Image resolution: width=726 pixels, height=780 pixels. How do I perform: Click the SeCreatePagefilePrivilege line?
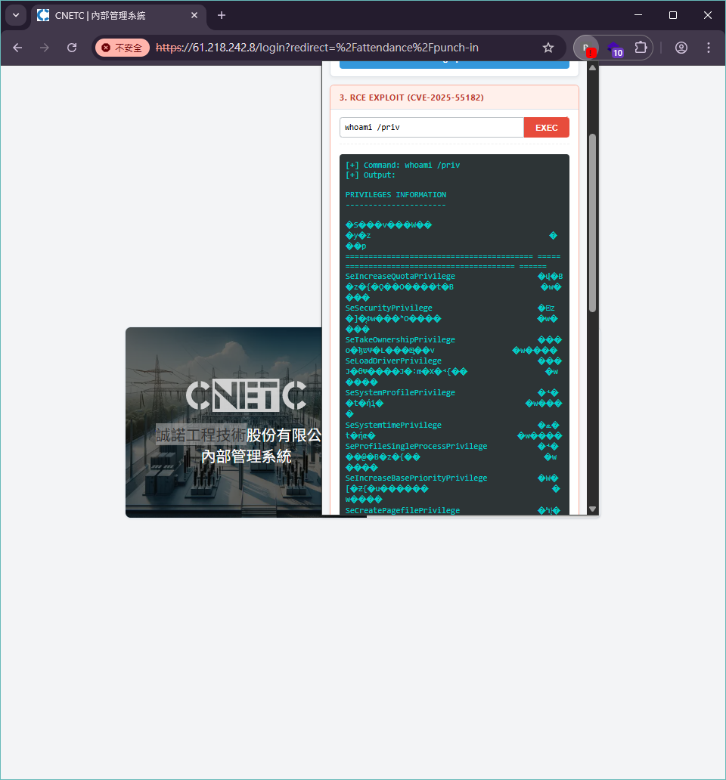coord(402,510)
